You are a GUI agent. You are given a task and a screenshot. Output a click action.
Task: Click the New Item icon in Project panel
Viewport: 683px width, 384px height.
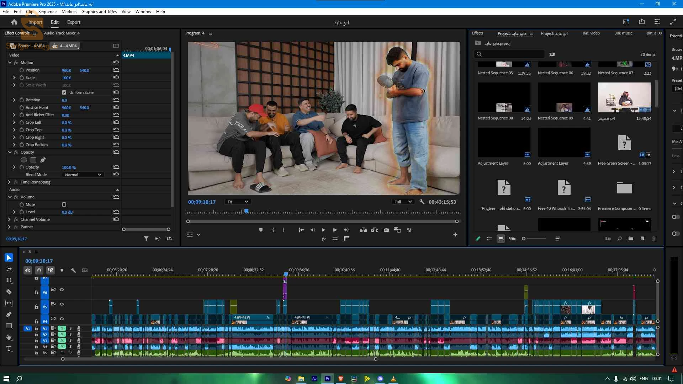(x=642, y=239)
